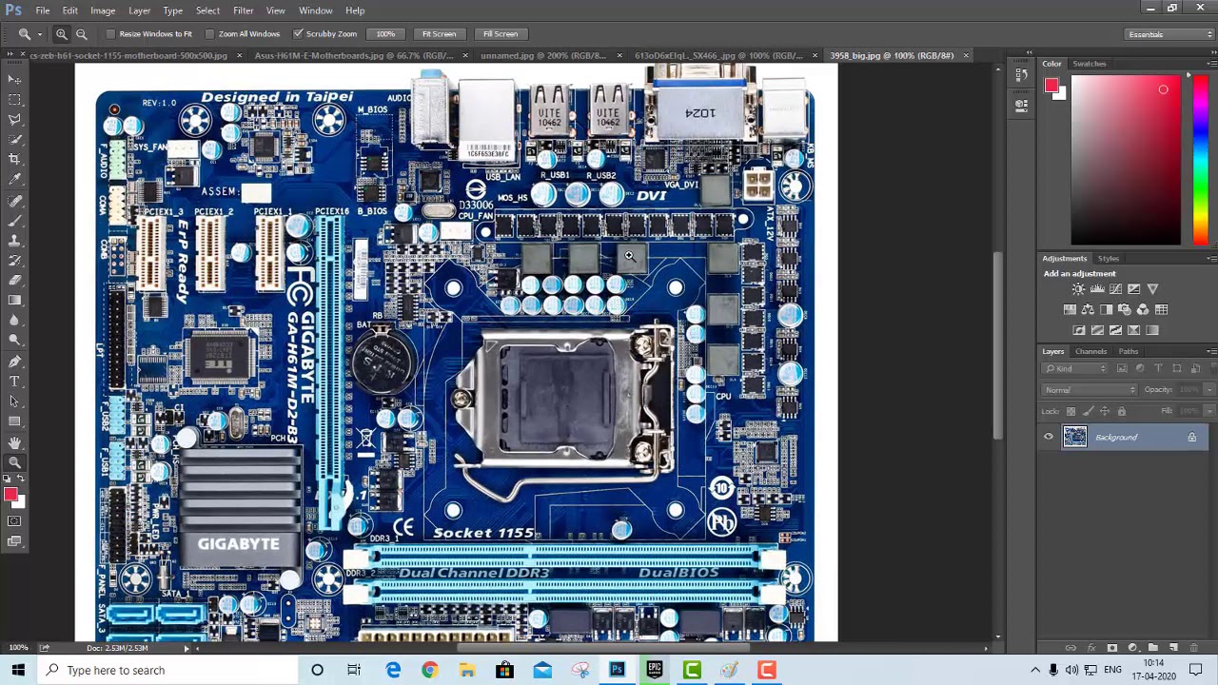
Task: Add a Color Balance adjustment
Action: [x=1088, y=309]
